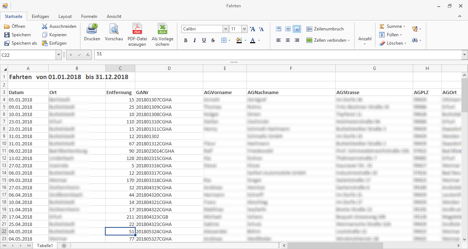Switch to the Layout tab

(x=65, y=16)
